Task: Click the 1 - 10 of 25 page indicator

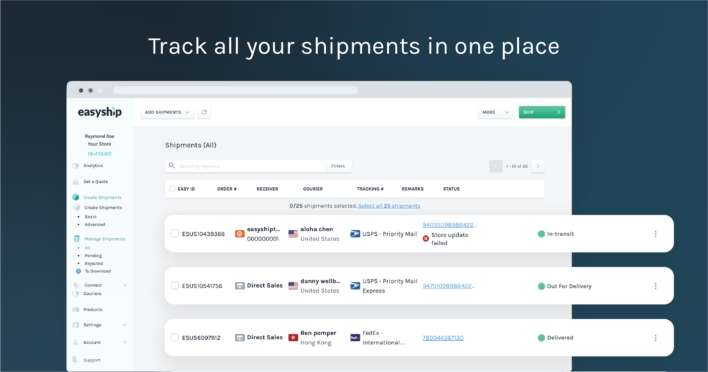Action: pos(517,166)
